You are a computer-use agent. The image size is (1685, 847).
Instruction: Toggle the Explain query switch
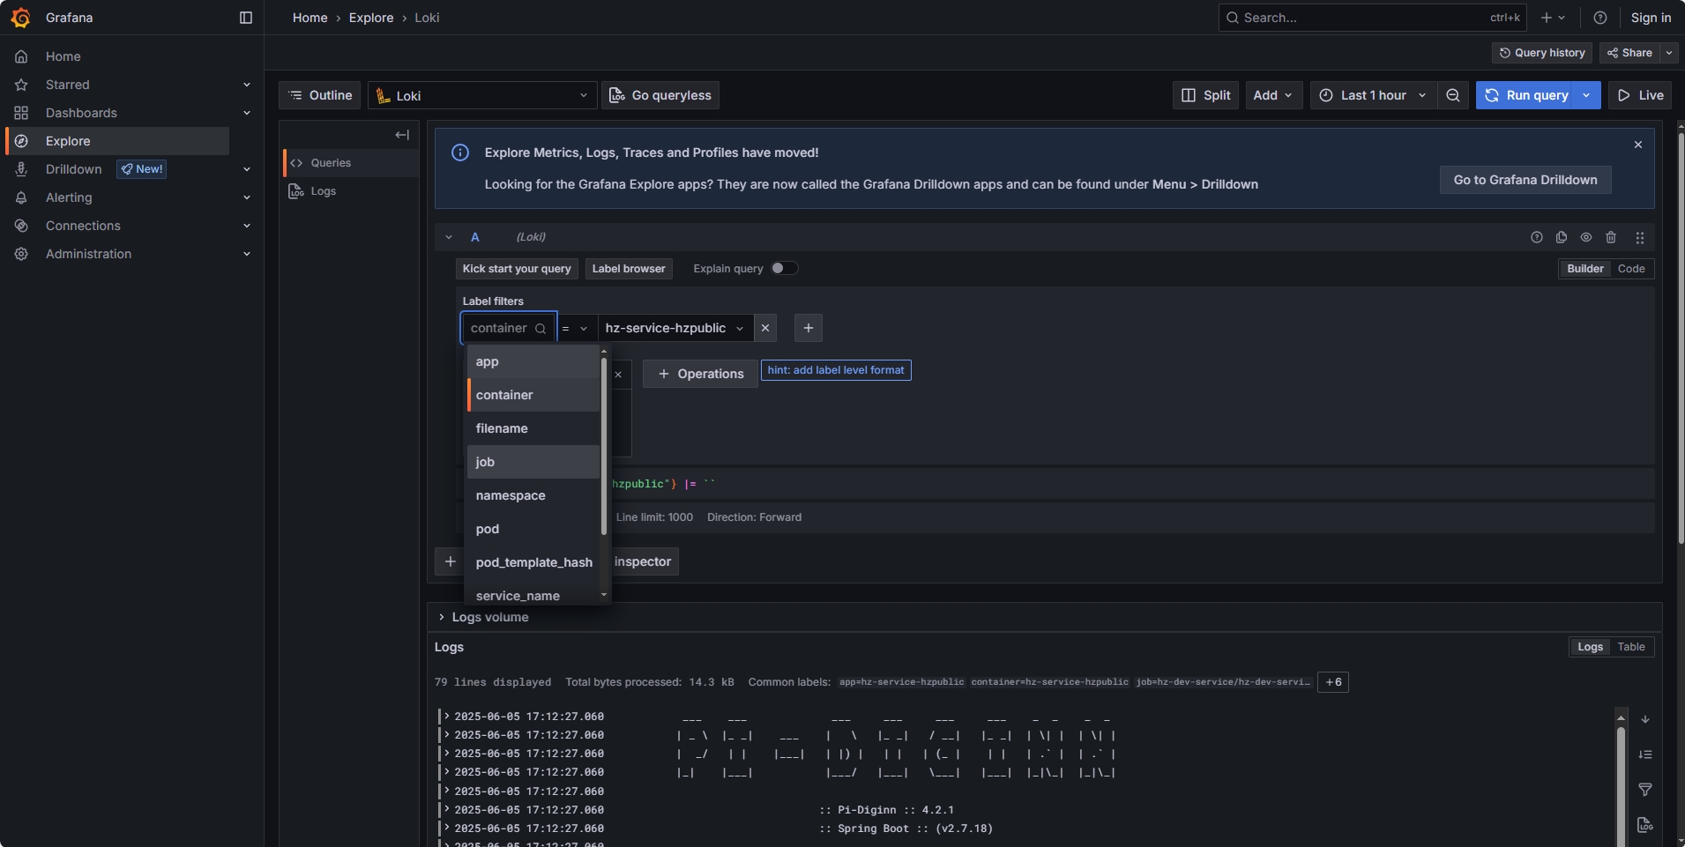[784, 269]
